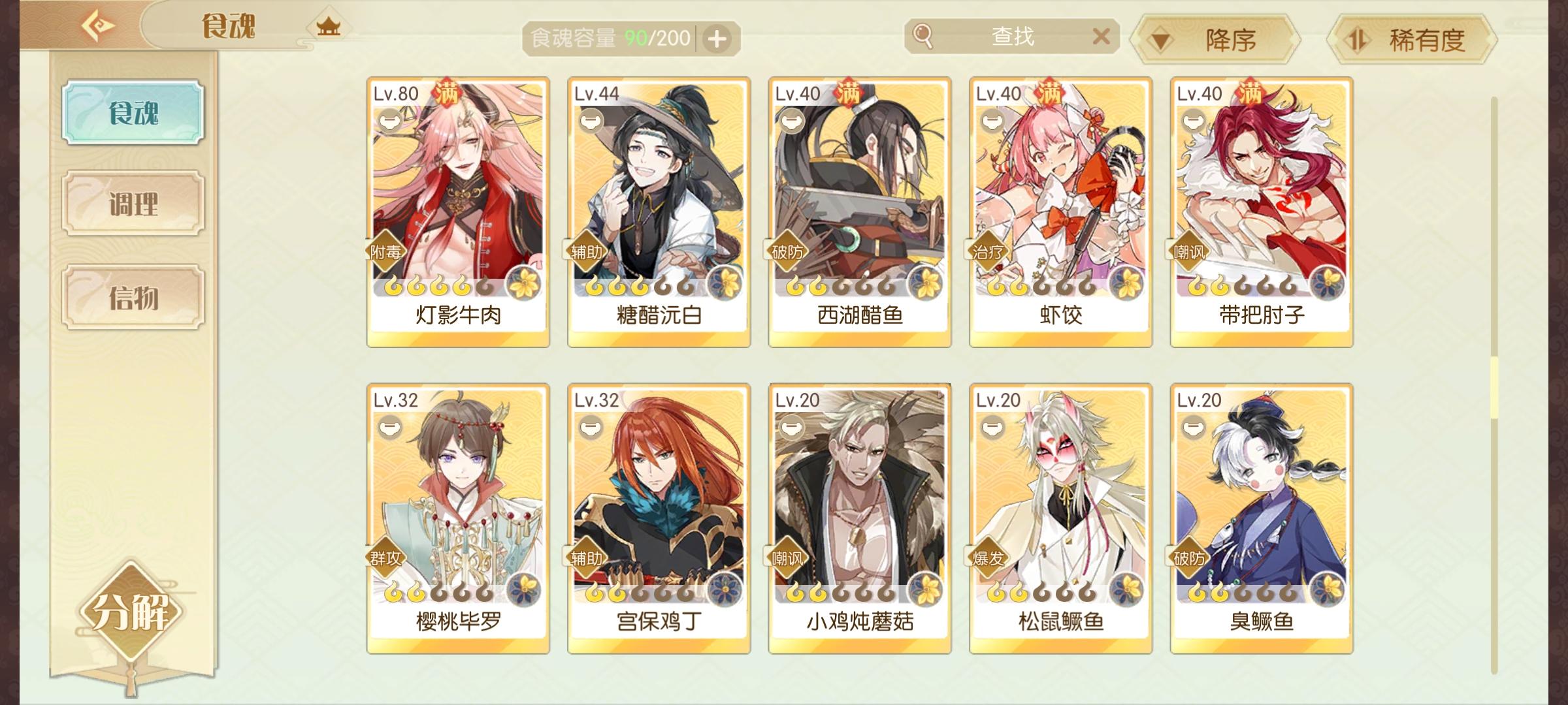This screenshot has height=705, width=1568.
Task: Click the vertical scrollbar on the right
Action: click(x=1494, y=385)
